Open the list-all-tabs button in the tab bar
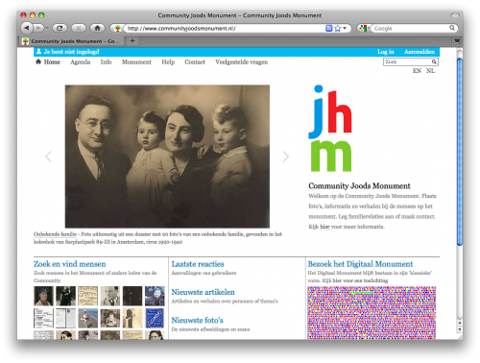The image size is (480, 363). (457, 41)
